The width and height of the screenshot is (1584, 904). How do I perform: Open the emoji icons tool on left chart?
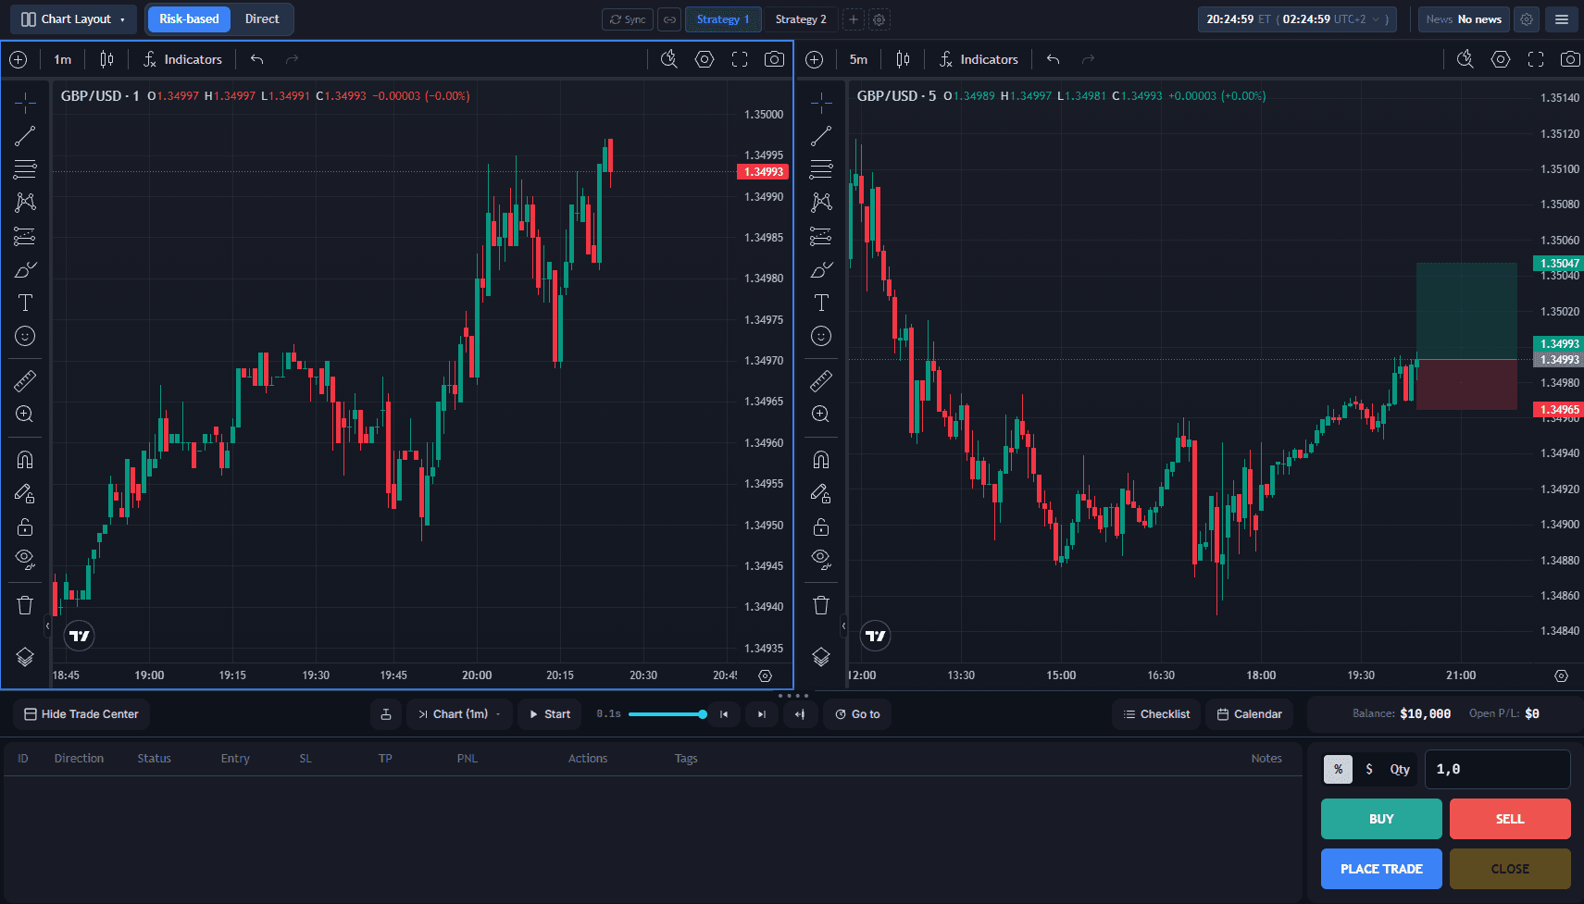point(25,336)
